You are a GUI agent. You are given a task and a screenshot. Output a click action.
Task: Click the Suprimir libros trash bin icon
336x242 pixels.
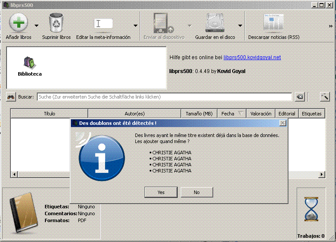pyautogui.click(x=56, y=23)
